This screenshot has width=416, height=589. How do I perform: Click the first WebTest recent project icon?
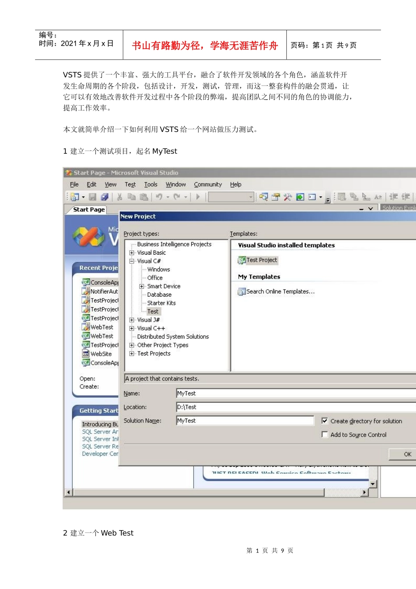click(86, 327)
